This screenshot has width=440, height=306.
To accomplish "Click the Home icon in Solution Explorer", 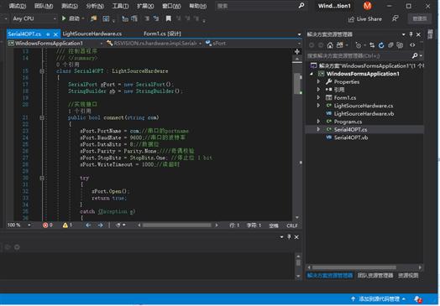I will pos(330,45).
